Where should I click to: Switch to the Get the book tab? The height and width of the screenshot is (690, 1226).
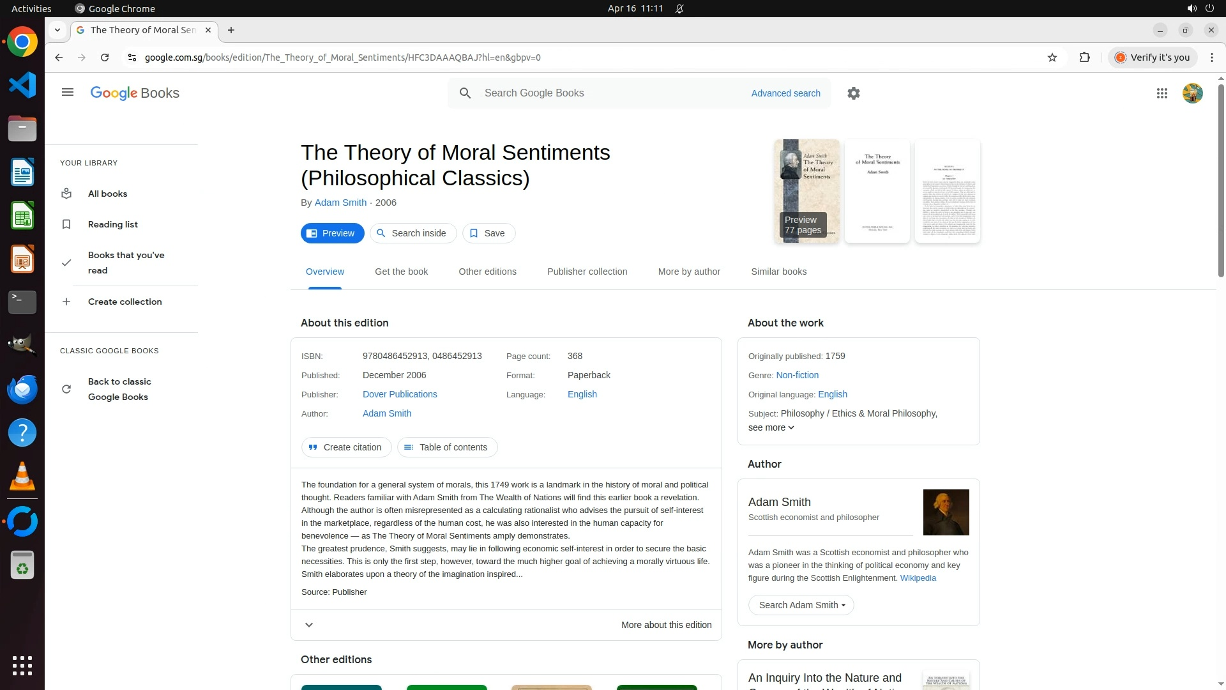pyautogui.click(x=401, y=272)
